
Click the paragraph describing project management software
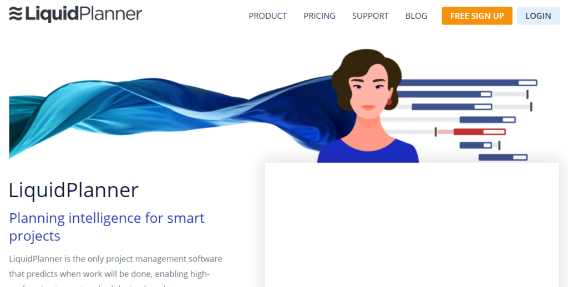click(115, 271)
